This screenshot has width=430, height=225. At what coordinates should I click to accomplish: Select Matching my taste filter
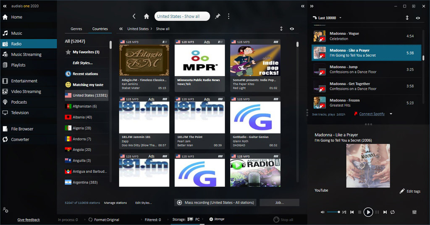click(87, 85)
